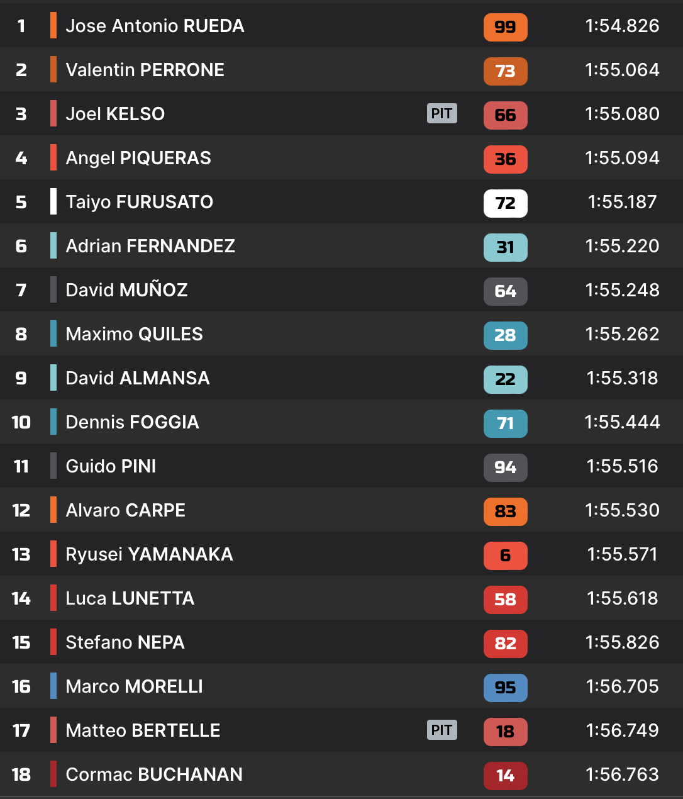683x799 pixels.
Task: Select Angel PIQUERAS in the standings
Action: 138,158
